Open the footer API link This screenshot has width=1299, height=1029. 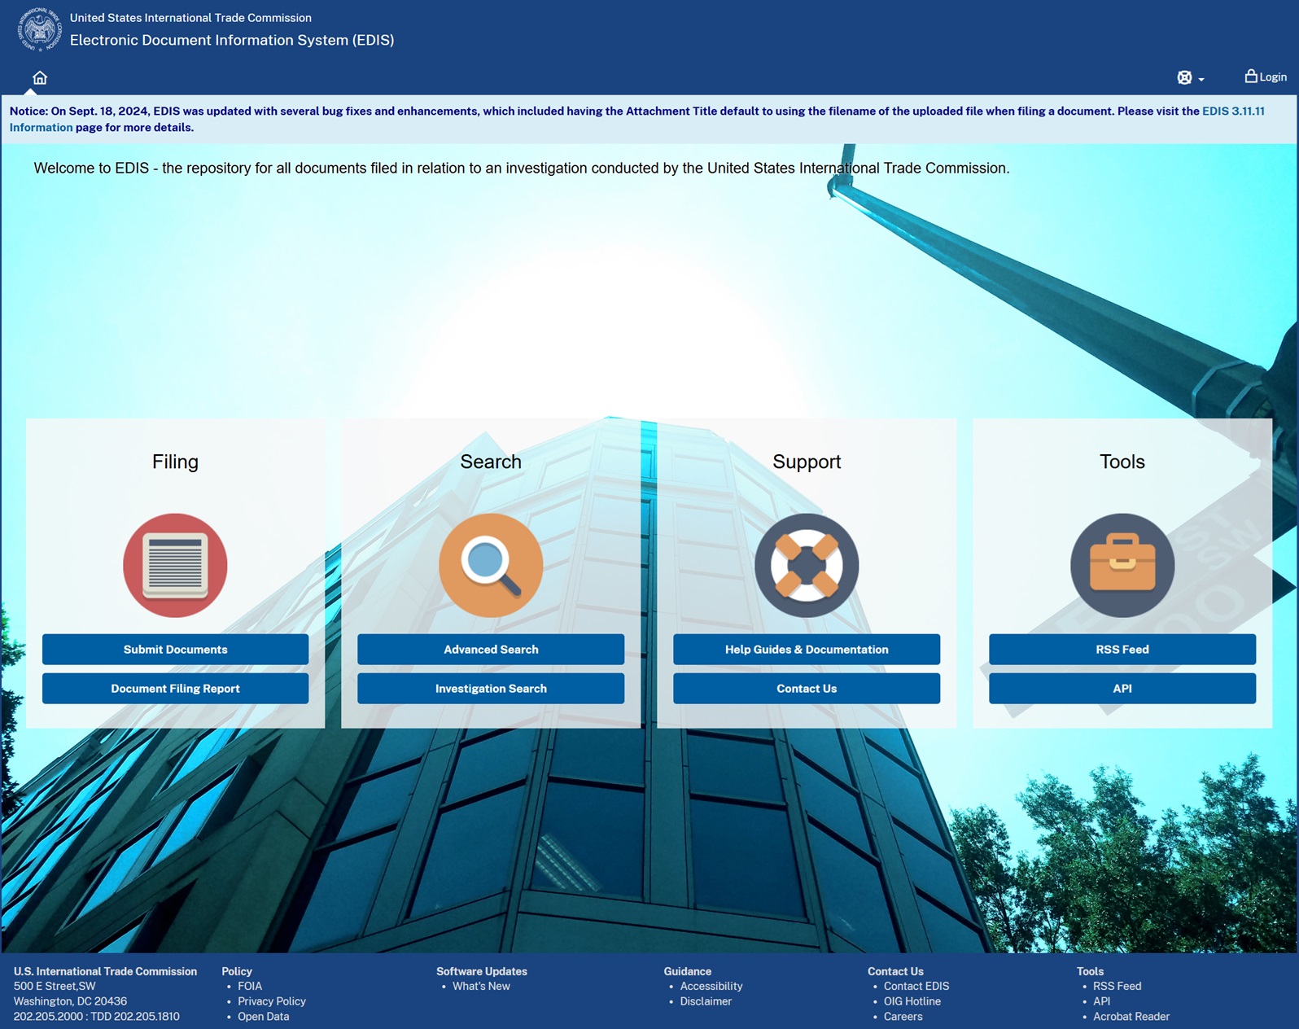[1102, 1001]
